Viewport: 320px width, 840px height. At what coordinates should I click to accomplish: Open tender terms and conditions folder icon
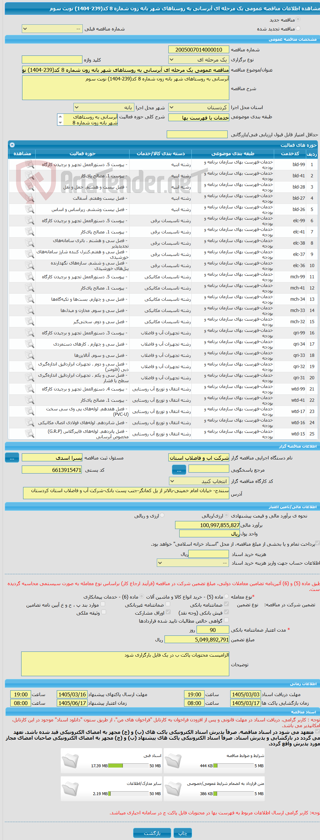click(173, 761)
